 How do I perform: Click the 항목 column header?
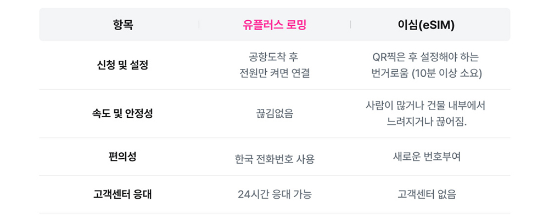tap(123, 25)
